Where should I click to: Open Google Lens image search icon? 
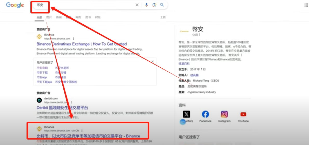[154, 5]
